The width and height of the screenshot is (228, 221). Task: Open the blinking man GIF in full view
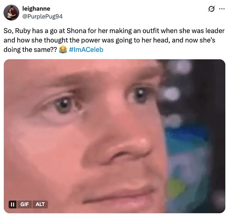[x=114, y=136]
